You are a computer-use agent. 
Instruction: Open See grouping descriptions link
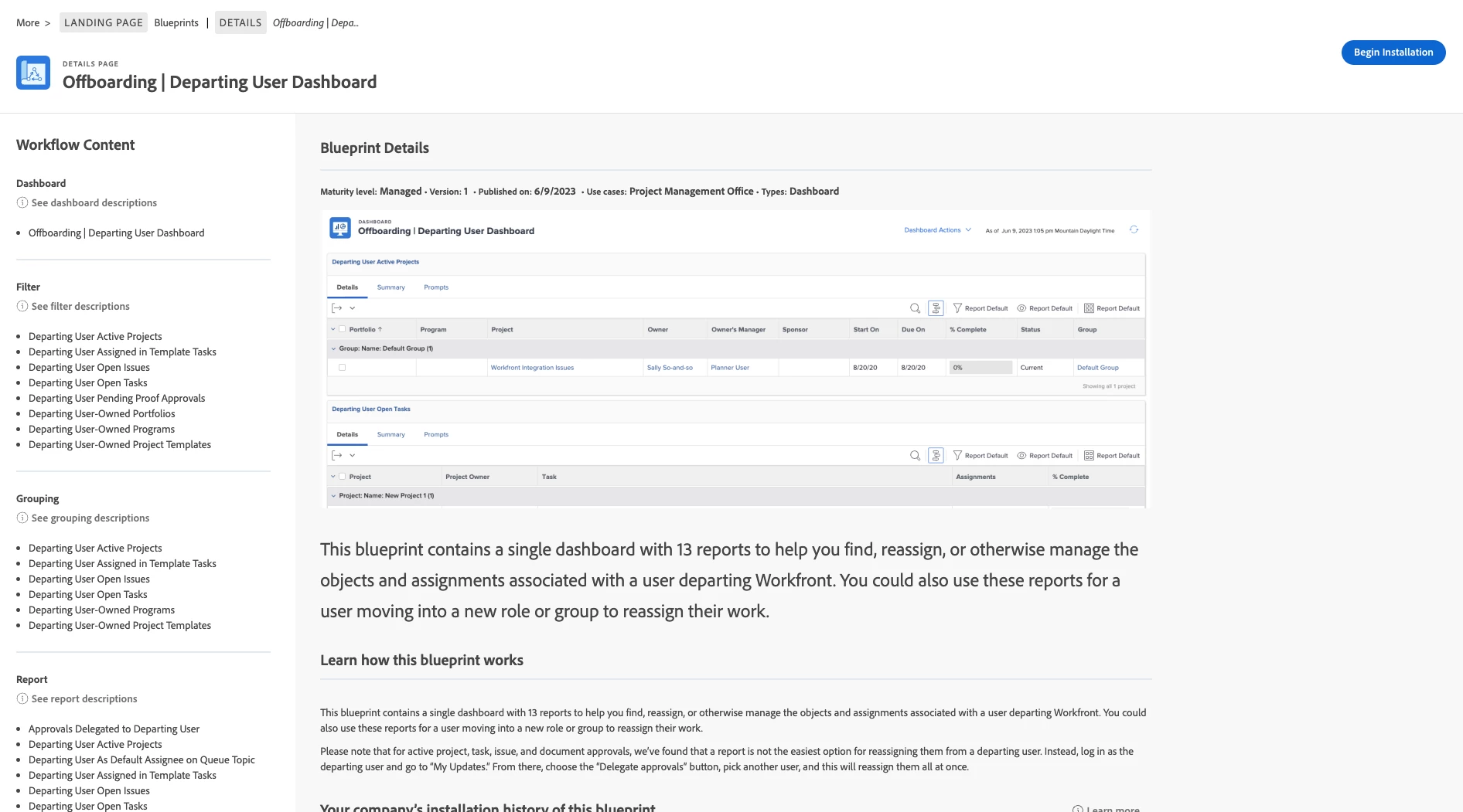(x=90, y=518)
